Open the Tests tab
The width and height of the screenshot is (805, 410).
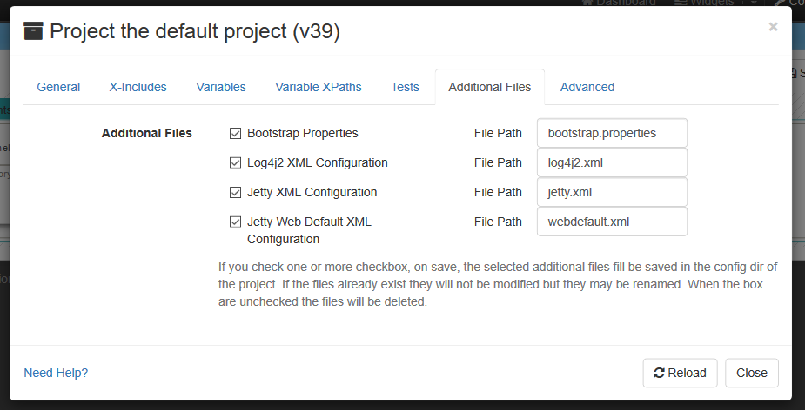[405, 87]
